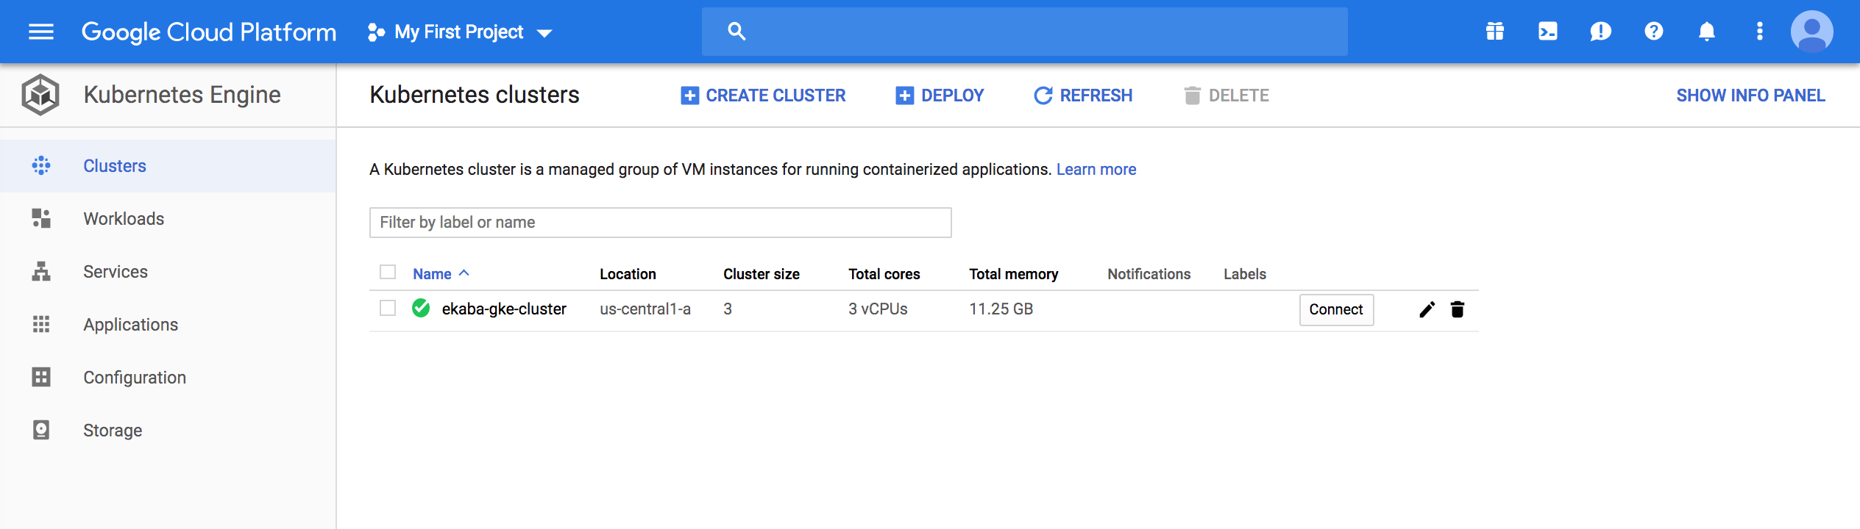Image resolution: width=1860 pixels, height=529 pixels.
Task: Click the us-central1-a location cell
Action: coord(645,309)
